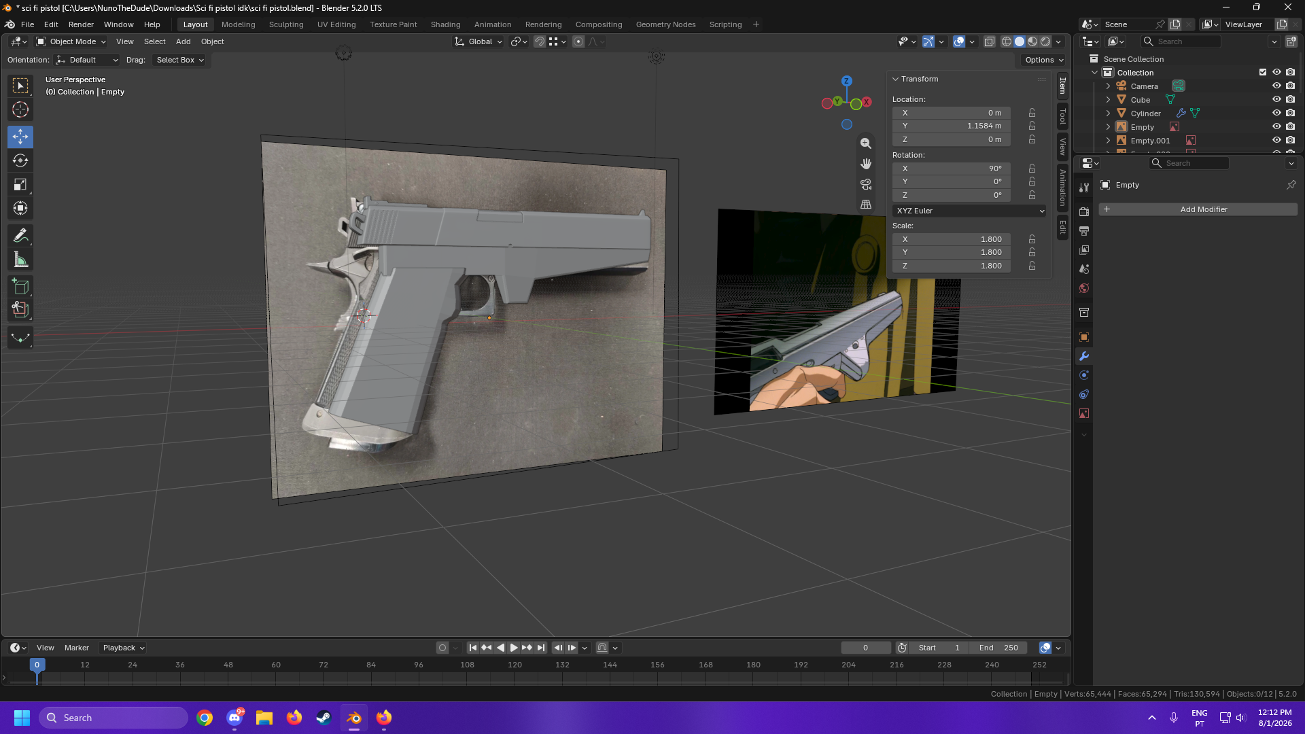This screenshot has height=734, width=1305.
Task: Open the Object properties tab
Action: pos(1084,337)
